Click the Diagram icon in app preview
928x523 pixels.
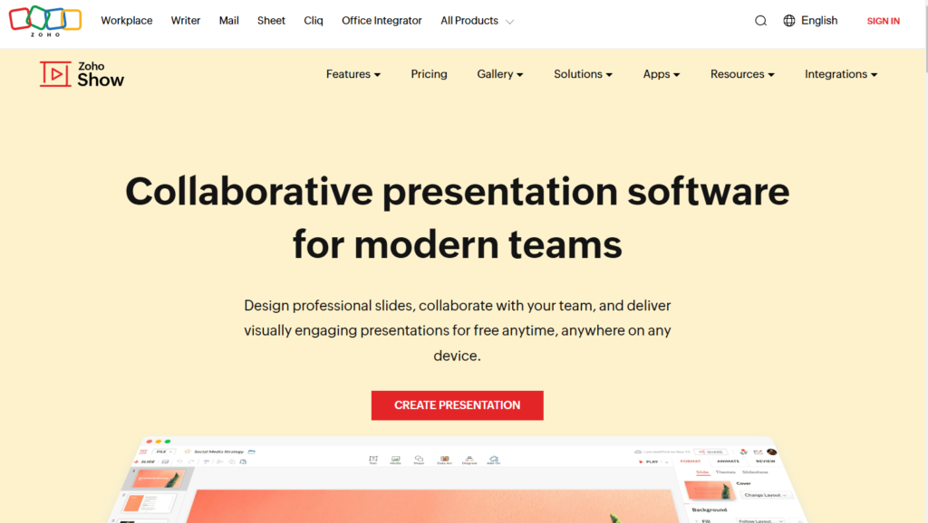click(x=469, y=460)
